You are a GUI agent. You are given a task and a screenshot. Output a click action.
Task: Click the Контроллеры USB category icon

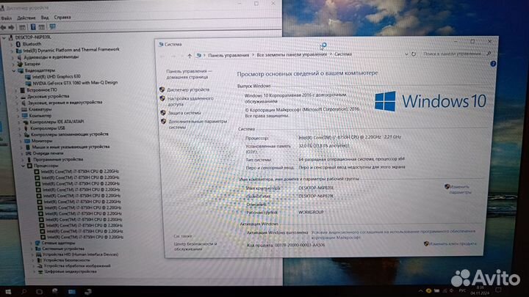[26, 128]
